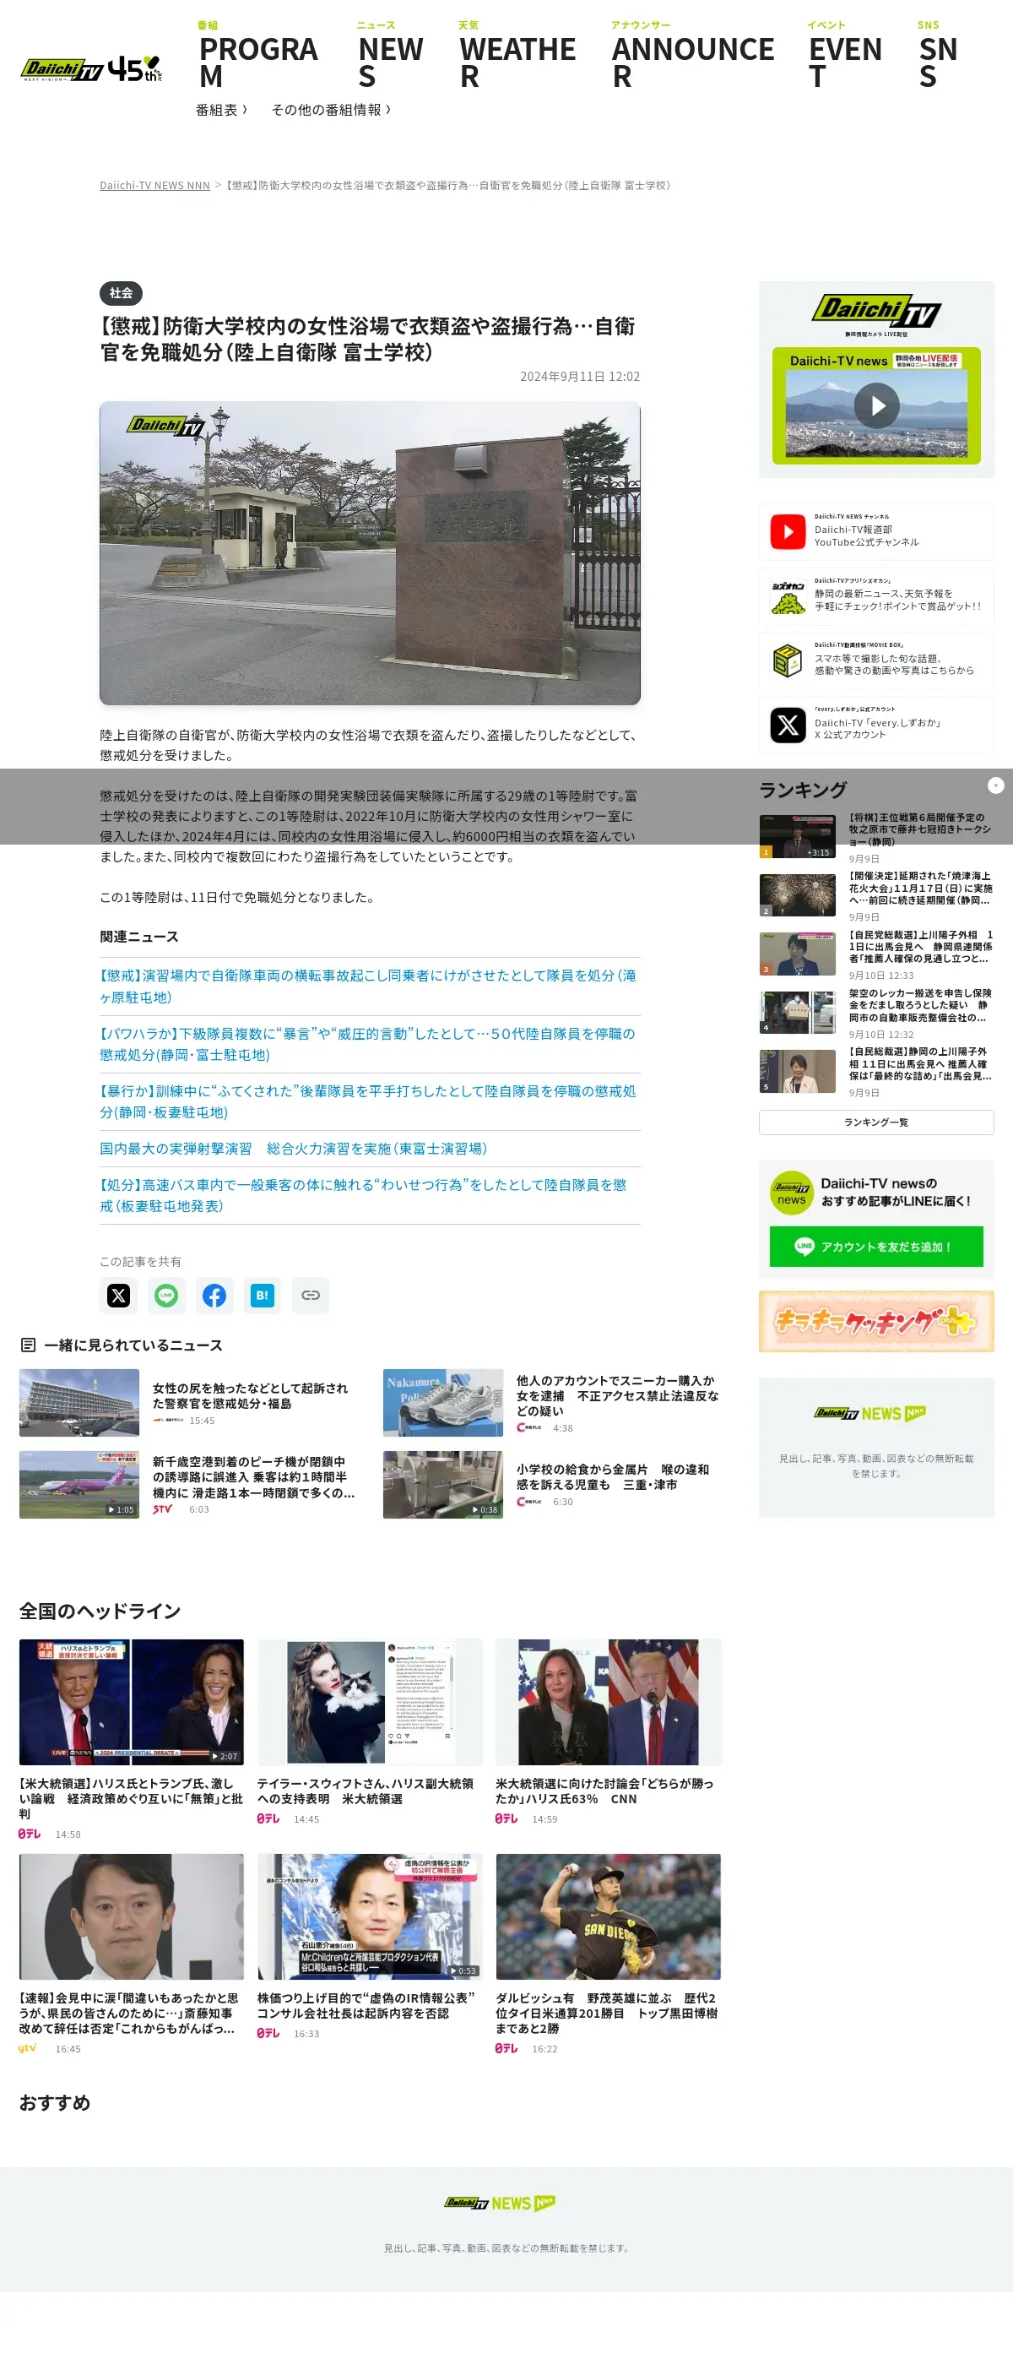Copy article link icon
This screenshot has width=1013, height=2359.
pyautogui.click(x=310, y=1295)
